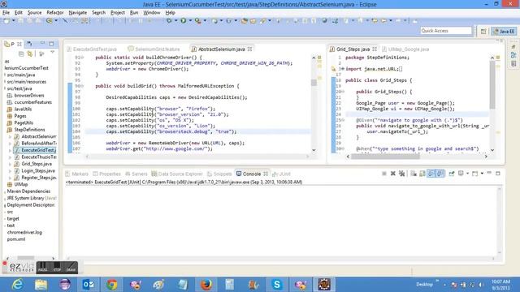Close the AbstractSelenium.java tab
The image size is (520, 292).
pyautogui.click(x=249, y=49)
